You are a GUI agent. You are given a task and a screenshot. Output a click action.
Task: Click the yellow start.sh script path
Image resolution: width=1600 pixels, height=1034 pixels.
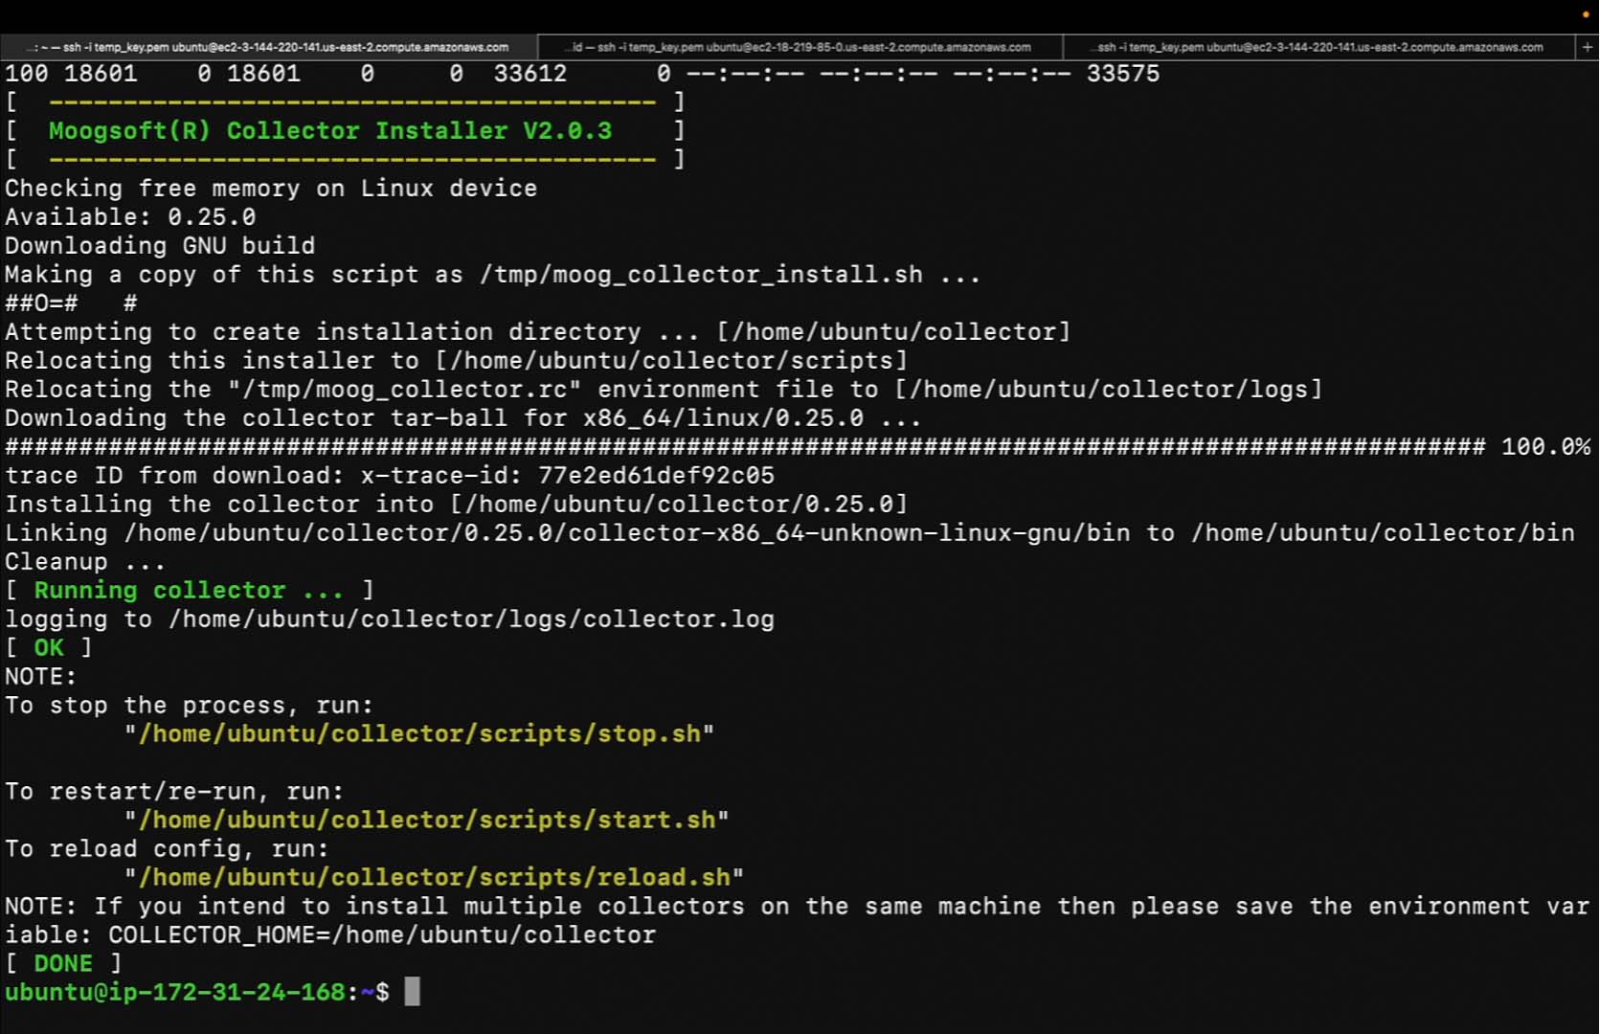coord(427,820)
